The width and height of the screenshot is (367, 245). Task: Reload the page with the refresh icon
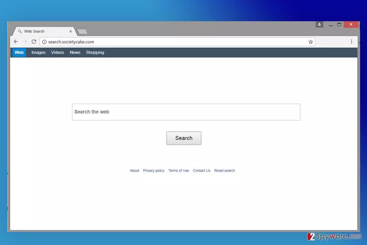34,42
